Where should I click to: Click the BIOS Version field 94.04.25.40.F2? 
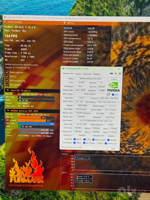(x=90, y=94)
